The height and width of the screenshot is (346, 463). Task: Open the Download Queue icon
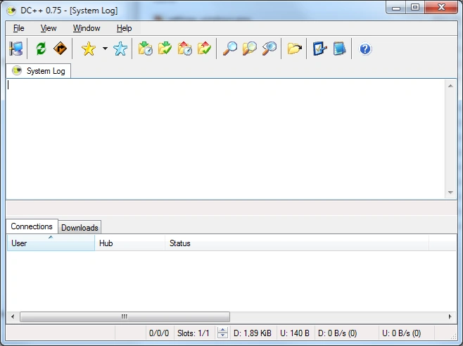tap(145, 49)
